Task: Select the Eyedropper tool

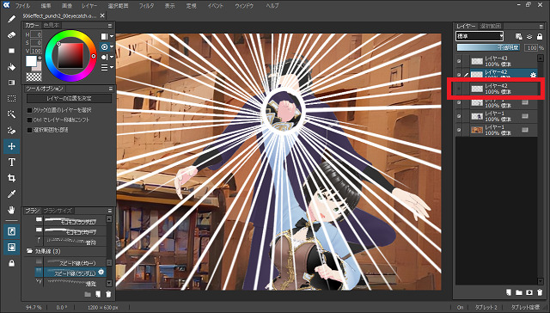Action: 11,194
